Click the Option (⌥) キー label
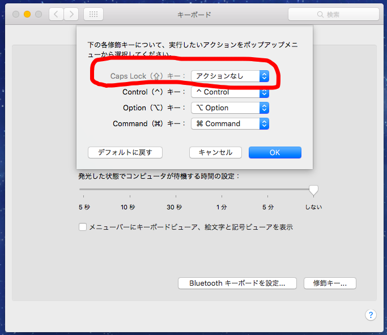 pyautogui.click(x=154, y=108)
